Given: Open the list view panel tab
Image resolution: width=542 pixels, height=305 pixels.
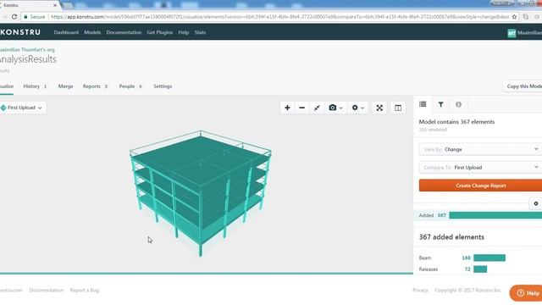Looking at the screenshot, I should (423, 104).
